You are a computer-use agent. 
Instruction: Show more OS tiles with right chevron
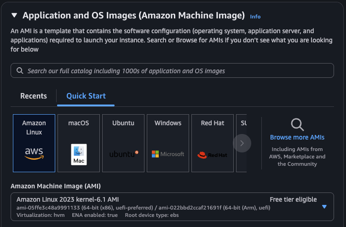[242, 143]
